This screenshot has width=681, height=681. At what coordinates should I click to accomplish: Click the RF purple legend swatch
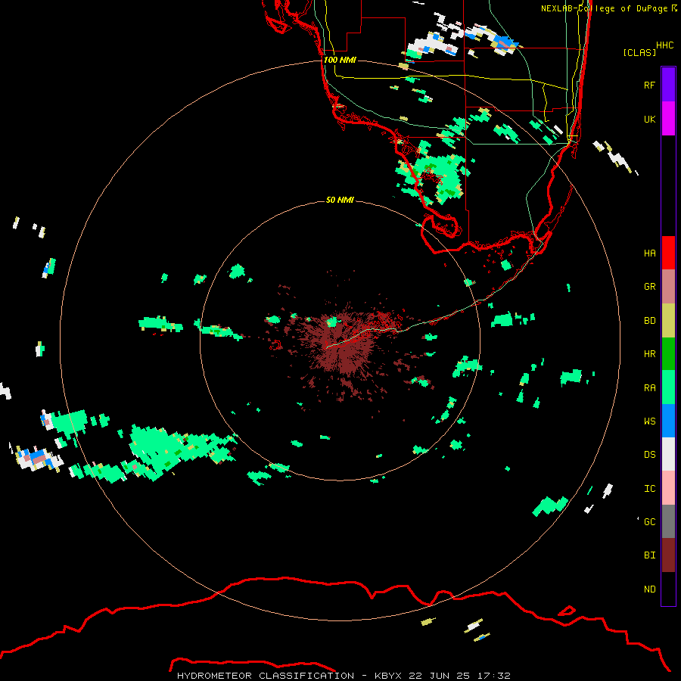click(x=668, y=85)
